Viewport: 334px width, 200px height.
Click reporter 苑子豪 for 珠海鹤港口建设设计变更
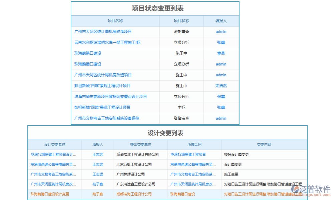pyautogui.click(x=98, y=194)
